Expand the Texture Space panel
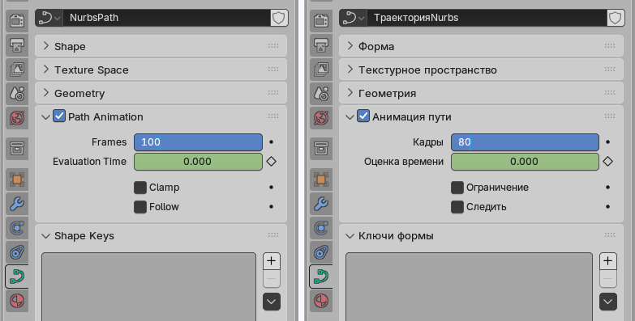 161,70
